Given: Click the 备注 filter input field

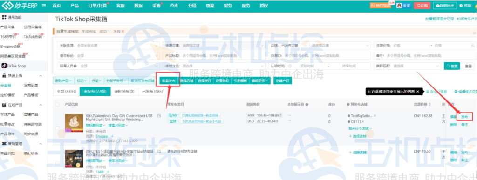Looking at the screenshot, I should pos(424,56).
